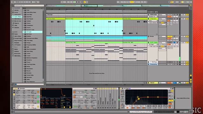Expand the Audio Effect Rack folder
The image size is (203, 114).
pyautogui.click(x=23, y=12)
